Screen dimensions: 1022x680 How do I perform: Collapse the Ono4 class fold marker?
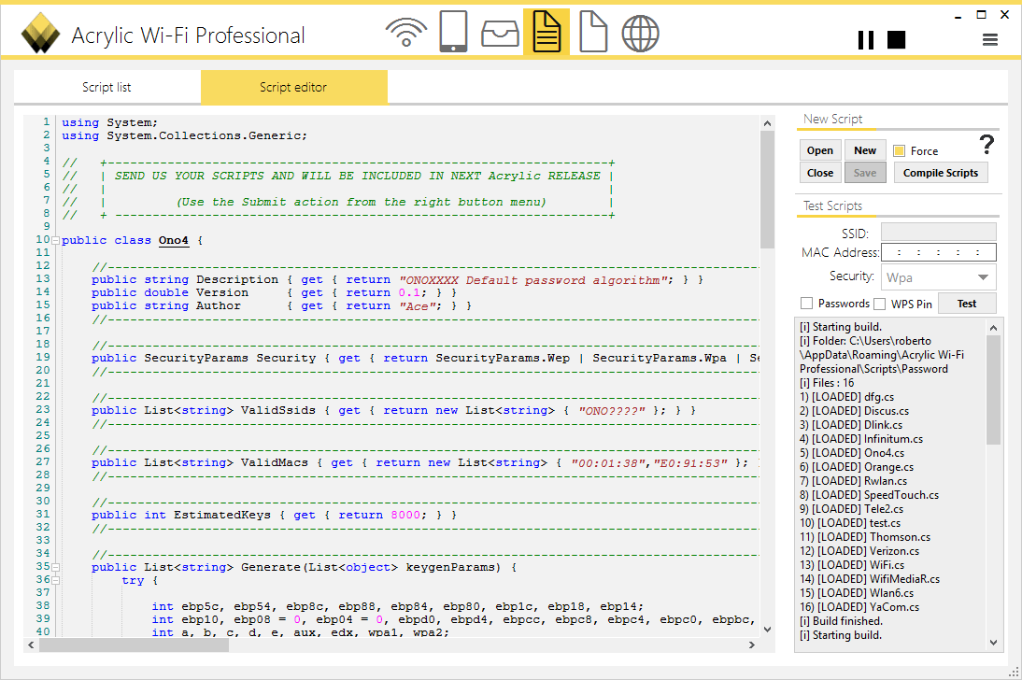55,241
